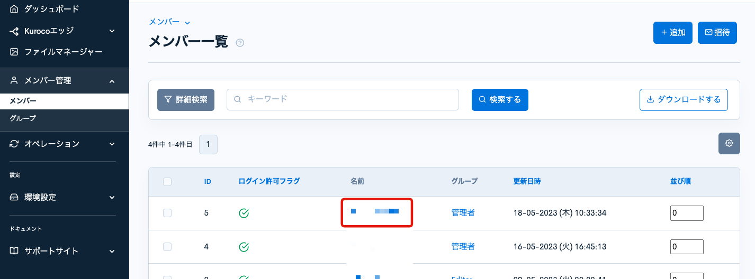This screenshot has height=279, width=755.
Task: Click the メンバー管理 person icon
Action: pos(14,81)
